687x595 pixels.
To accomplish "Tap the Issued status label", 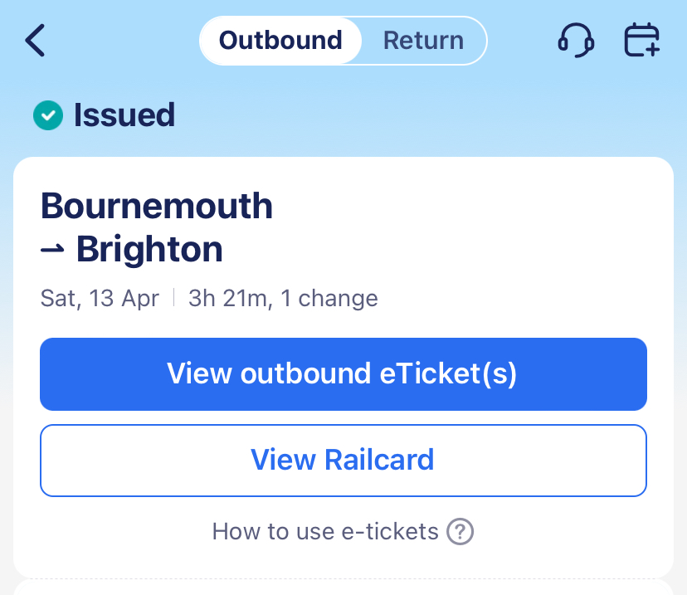I will tap(124, 115).
